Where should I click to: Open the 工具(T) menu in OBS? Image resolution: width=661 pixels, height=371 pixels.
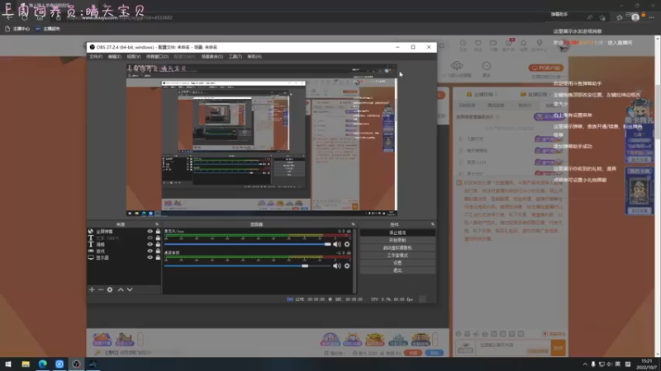click(x=235, y=56)
